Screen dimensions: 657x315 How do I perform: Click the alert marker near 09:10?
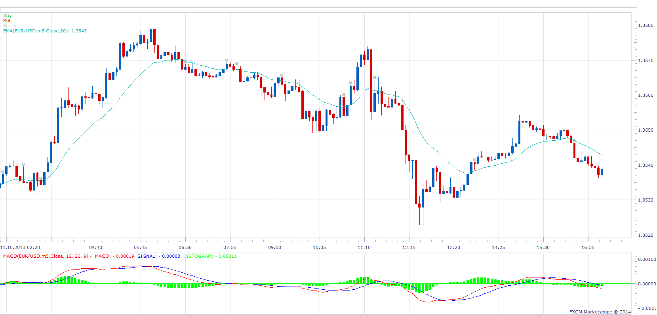(x=282, y=75)
